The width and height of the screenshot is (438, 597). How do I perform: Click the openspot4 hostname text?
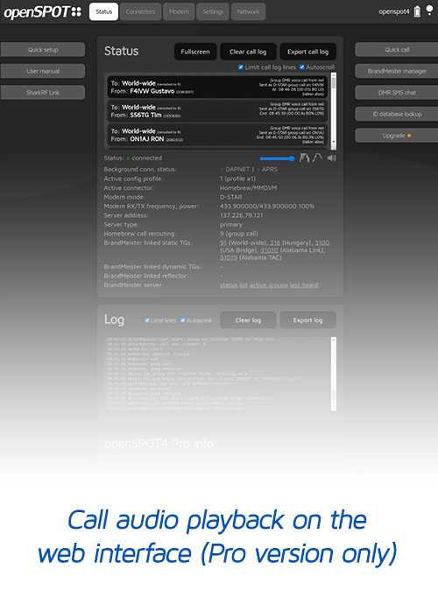pyautogui.click(x=394, y=11)
